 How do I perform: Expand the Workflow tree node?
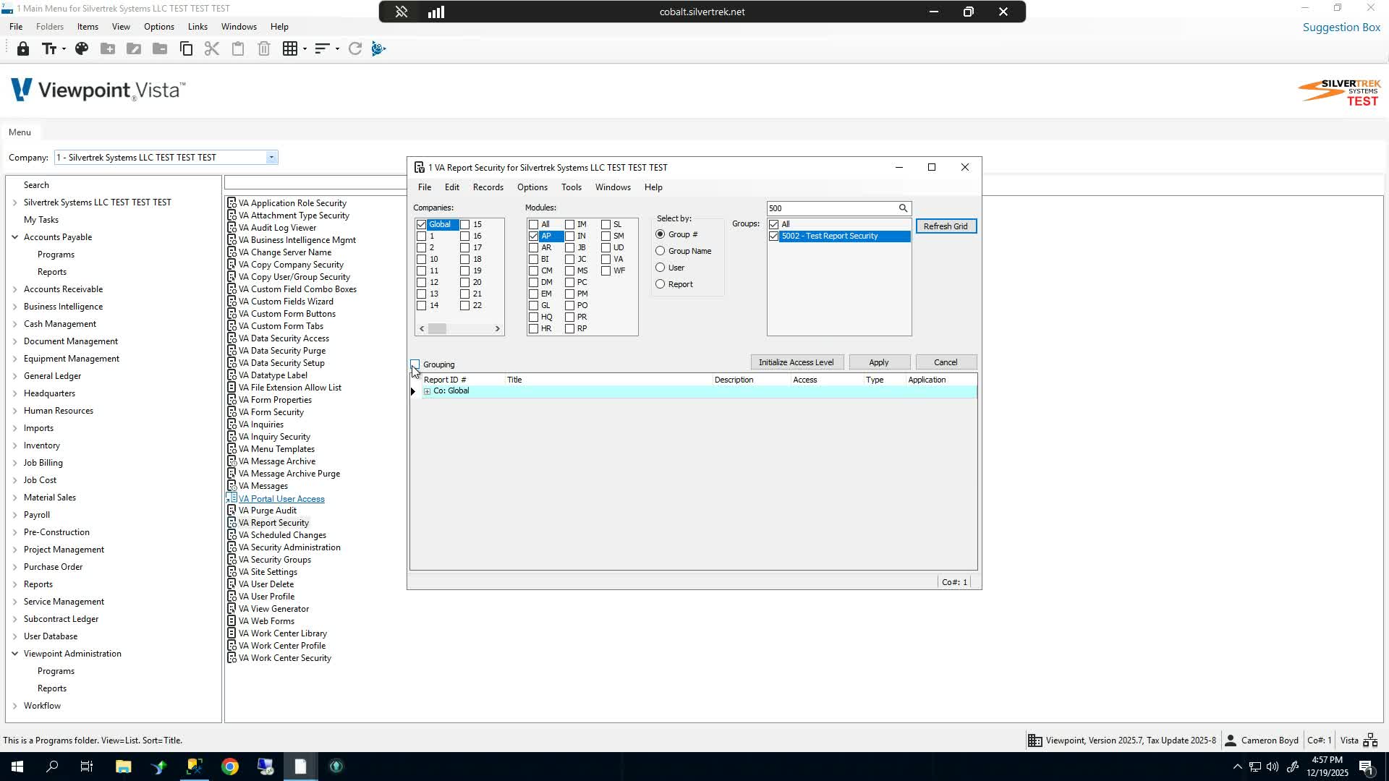pos(14,706)
